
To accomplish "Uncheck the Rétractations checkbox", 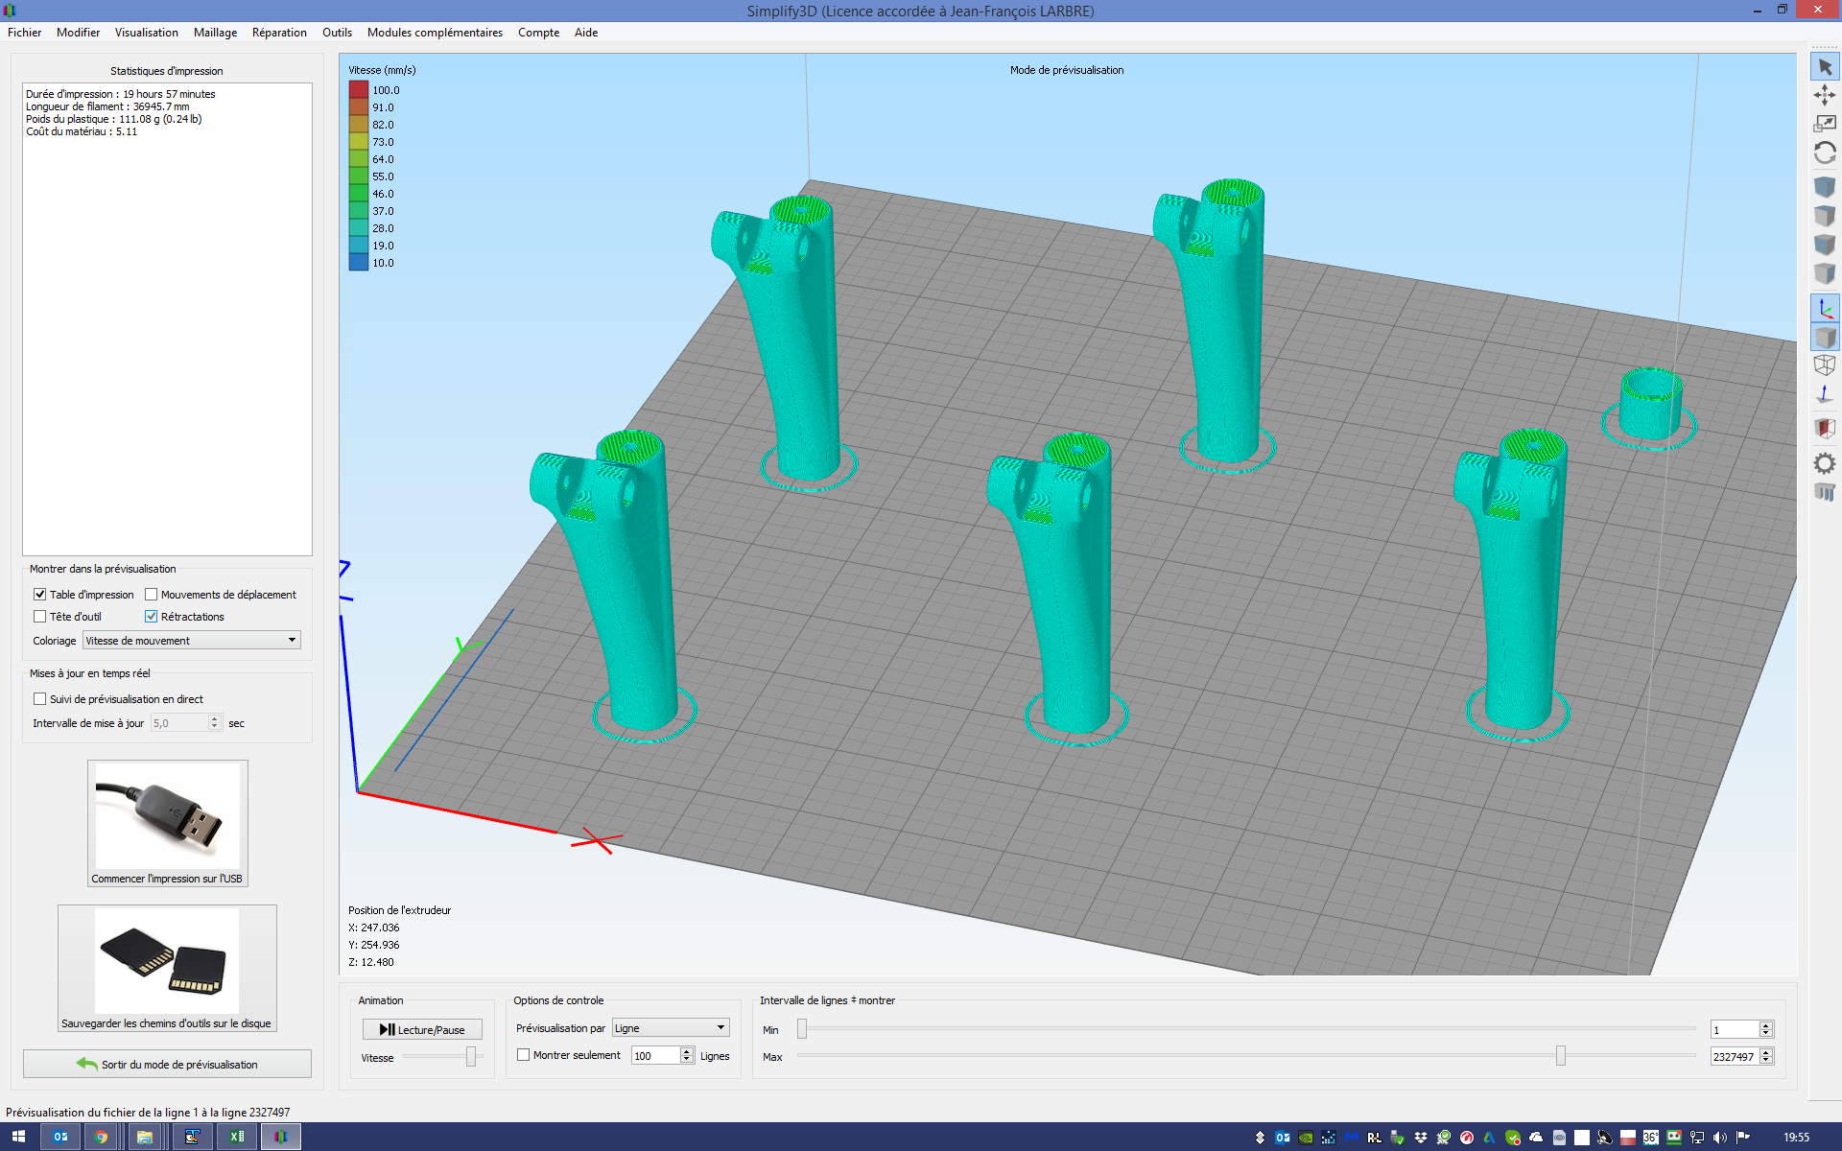I will pos(152,617).
